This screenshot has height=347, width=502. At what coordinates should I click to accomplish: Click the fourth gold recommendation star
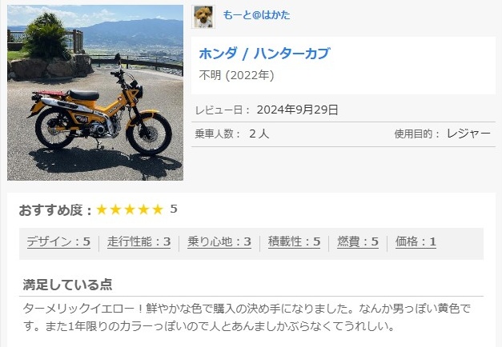click(x=144, y=209)
